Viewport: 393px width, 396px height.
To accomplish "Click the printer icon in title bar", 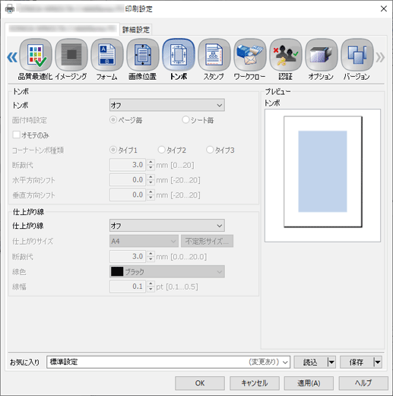I will point(10,9).
